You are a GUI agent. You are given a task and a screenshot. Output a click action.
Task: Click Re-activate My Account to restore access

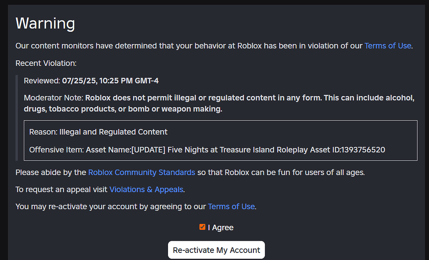coord(216,250)
